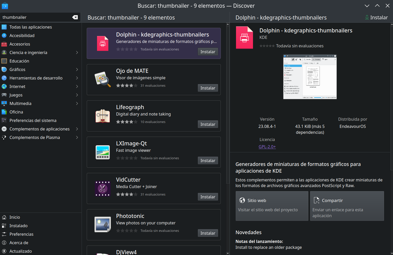This screenshot has height=255, width=393.
Task: Check the Actualizado updates page
Action: click(x=41, y=251)
